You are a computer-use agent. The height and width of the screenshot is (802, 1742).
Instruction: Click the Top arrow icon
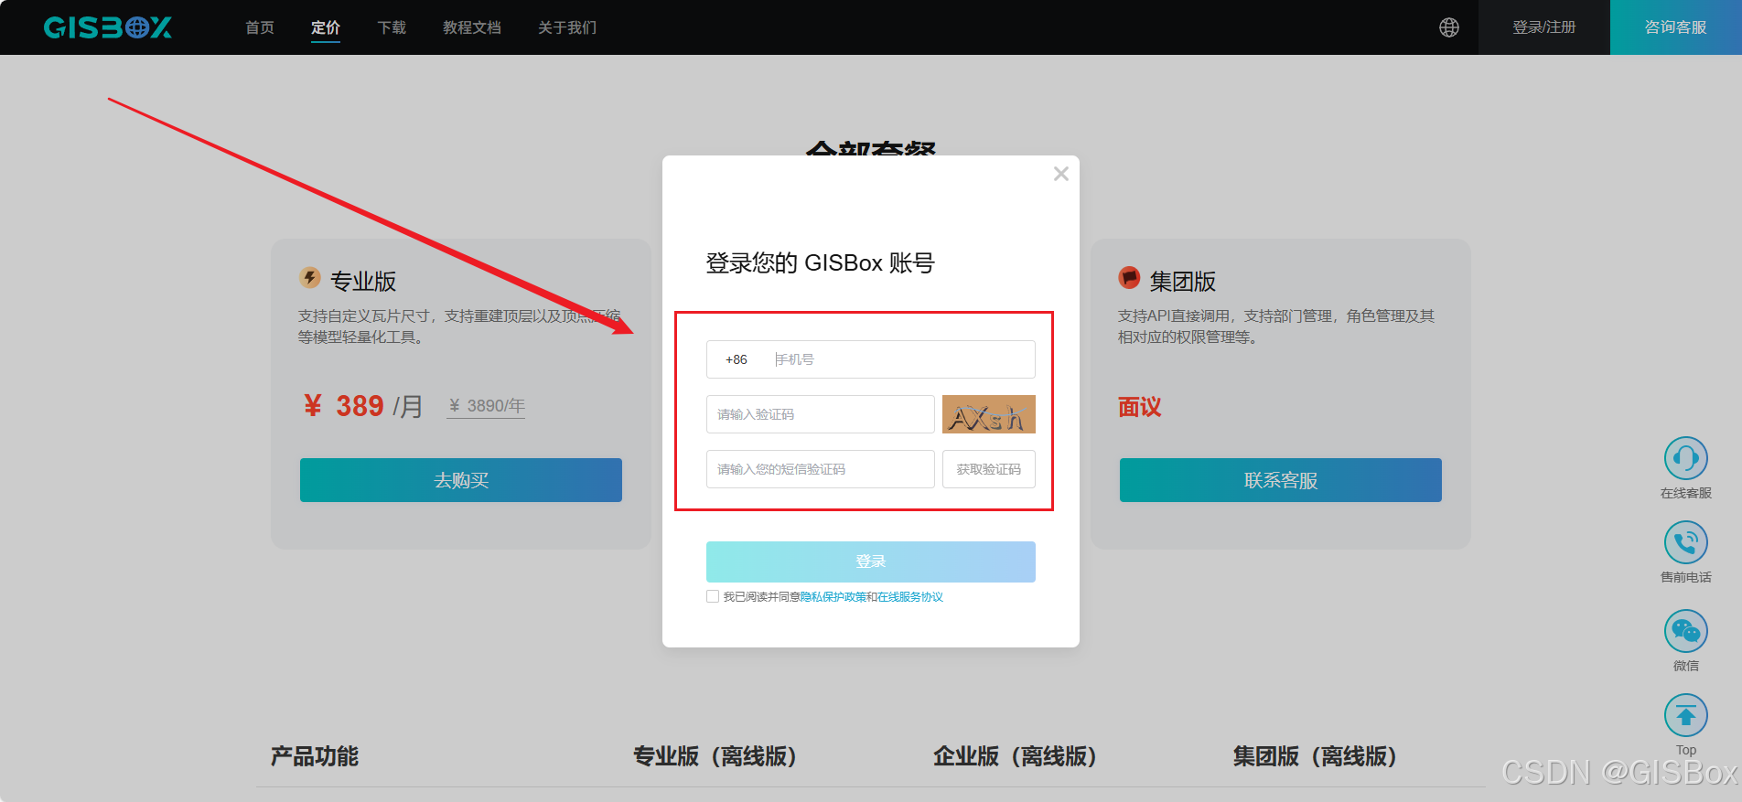pyautogui.click(x=1686, y=715)
